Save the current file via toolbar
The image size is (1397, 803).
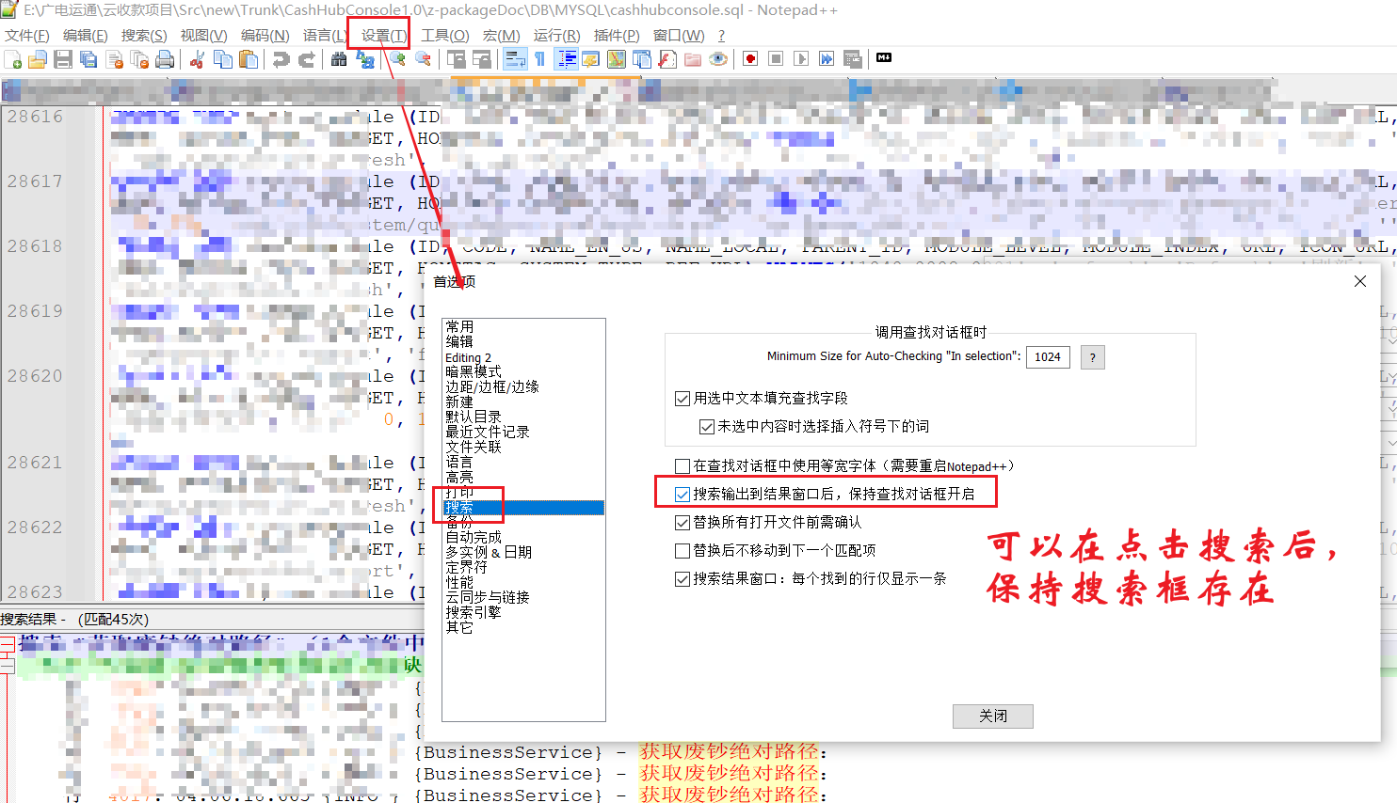click(x=63, y=59)
